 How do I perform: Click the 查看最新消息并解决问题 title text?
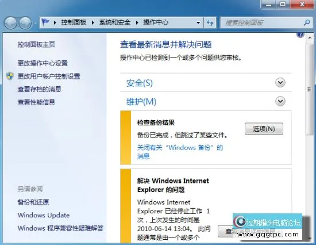click(x=165, y=44)
